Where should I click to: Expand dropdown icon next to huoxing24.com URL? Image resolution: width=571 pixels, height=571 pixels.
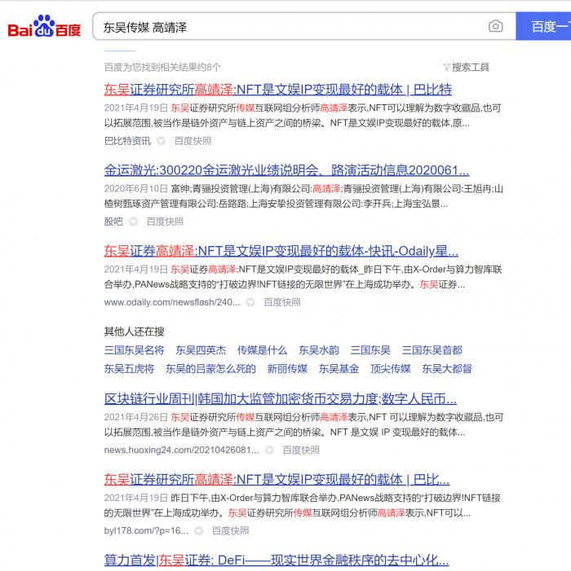pyautogui.click(x=269, y=450)
